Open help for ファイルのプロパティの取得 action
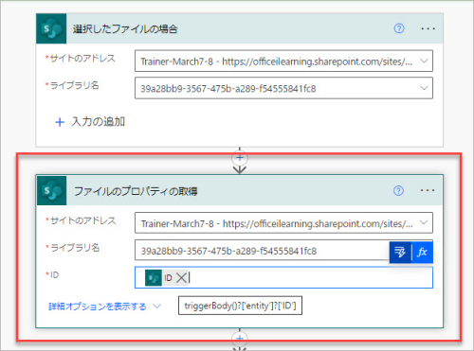 (398, 191)
